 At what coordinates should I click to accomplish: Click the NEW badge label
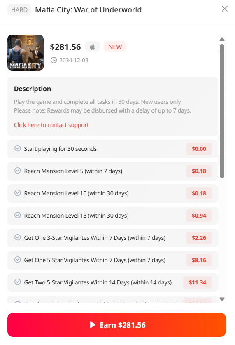(x=115, y=47)
